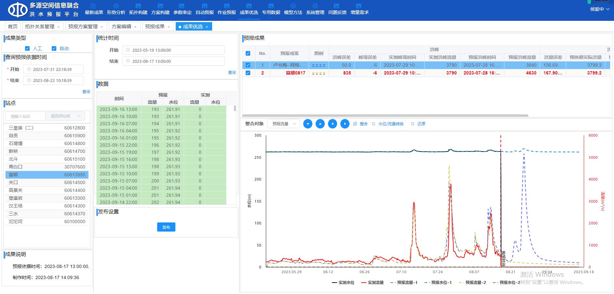This screenshot has width=614, height=294.
Task: Click the 发布 button
Action: (x=166, y=227)
